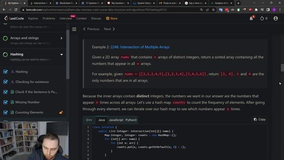Click the Chrome profile avatar

click(274, 10)
